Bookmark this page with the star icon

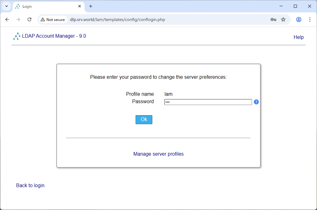pyautogui.click(x=283, y=19)
